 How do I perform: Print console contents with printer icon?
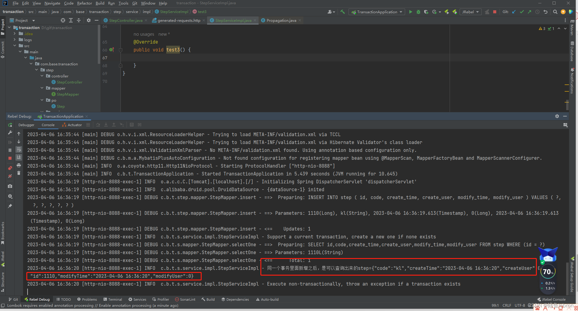coord(19,165)
